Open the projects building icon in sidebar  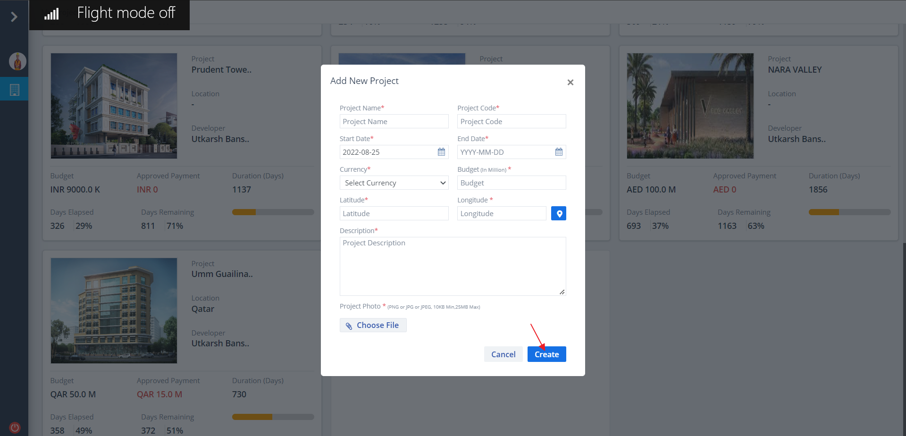click(x=15, y=89)
